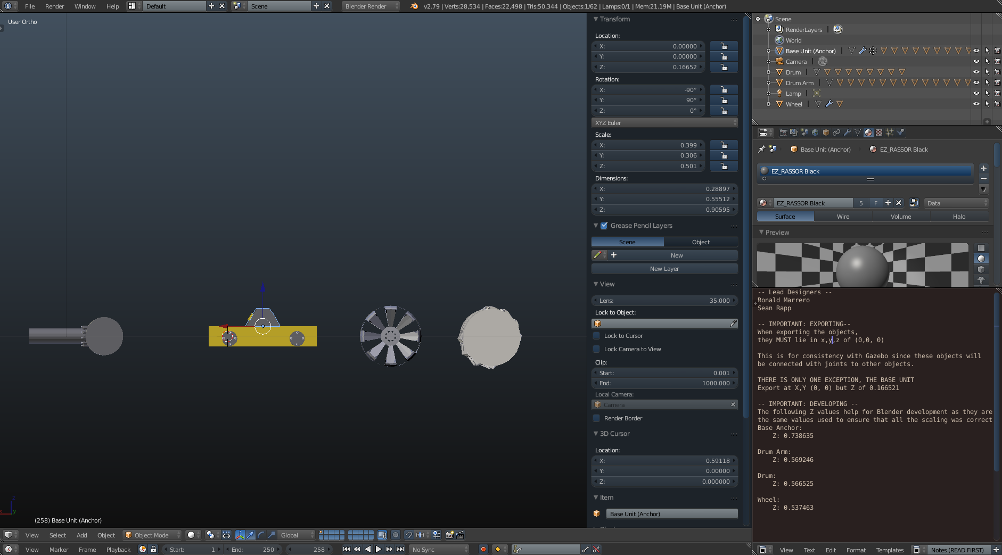The width and height of the screenshot is (1002, 555).
Task: Hide the Drum object via eye icon
Action: tap(976, 72)
